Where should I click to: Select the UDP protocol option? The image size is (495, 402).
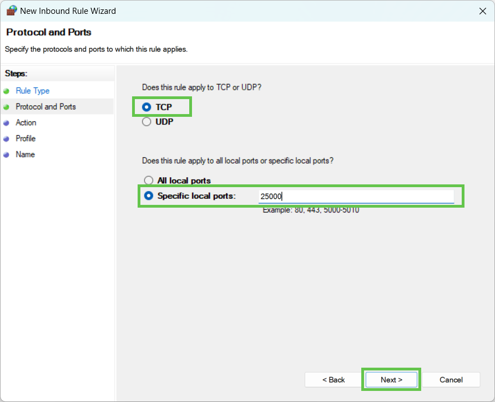[158, 122]
